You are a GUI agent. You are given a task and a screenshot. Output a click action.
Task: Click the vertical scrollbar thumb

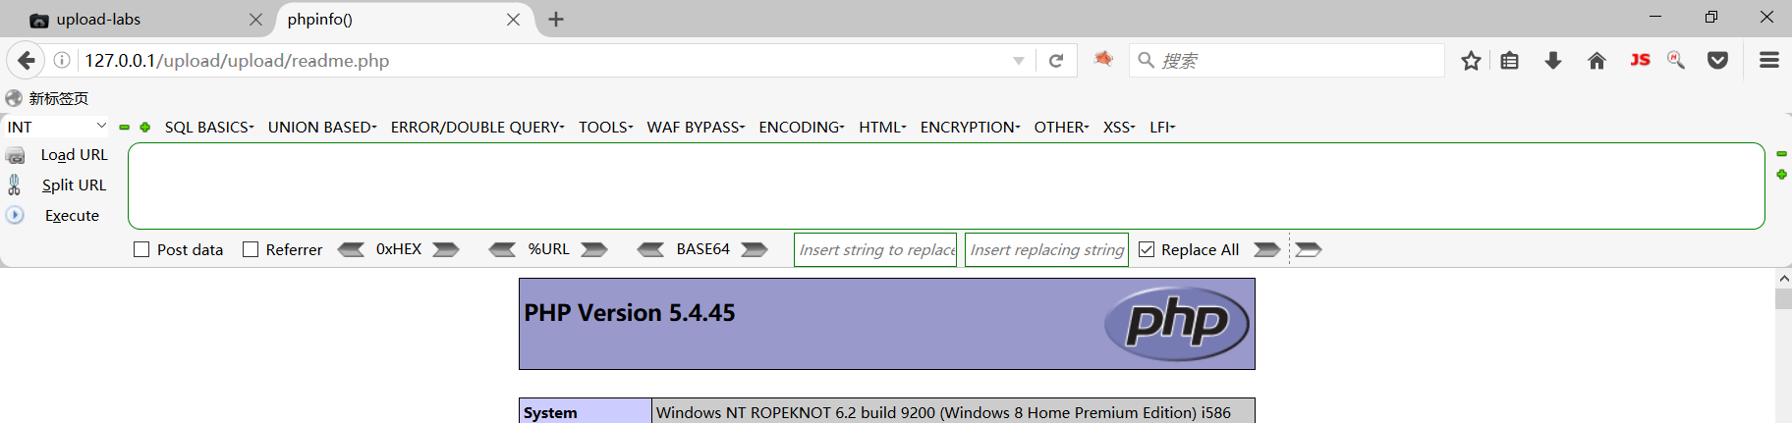pyautogui.click(x=1783, y=298)
